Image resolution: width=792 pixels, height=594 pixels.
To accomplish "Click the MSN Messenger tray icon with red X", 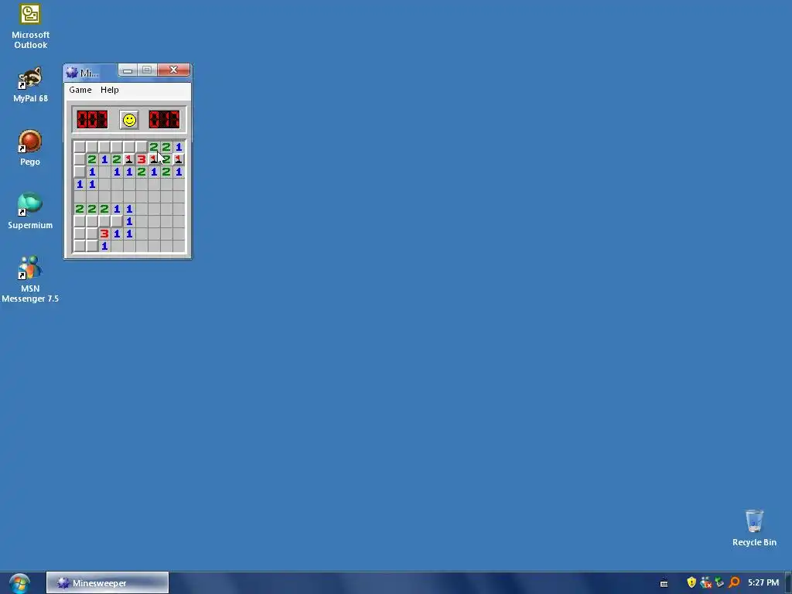I will point(705,583).
